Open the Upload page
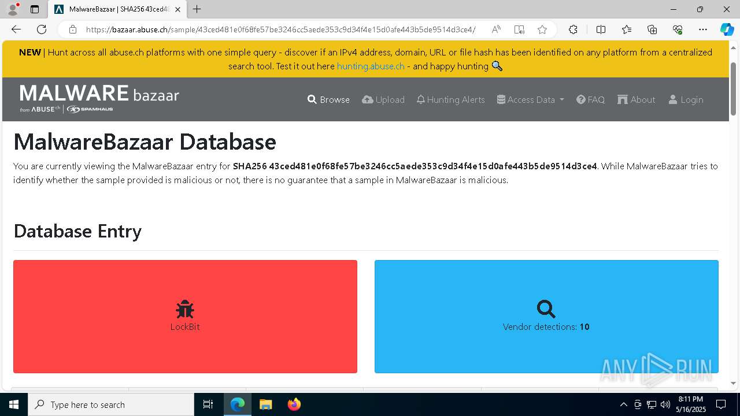This screenshot has width=740, height=416. pos(383,99)
